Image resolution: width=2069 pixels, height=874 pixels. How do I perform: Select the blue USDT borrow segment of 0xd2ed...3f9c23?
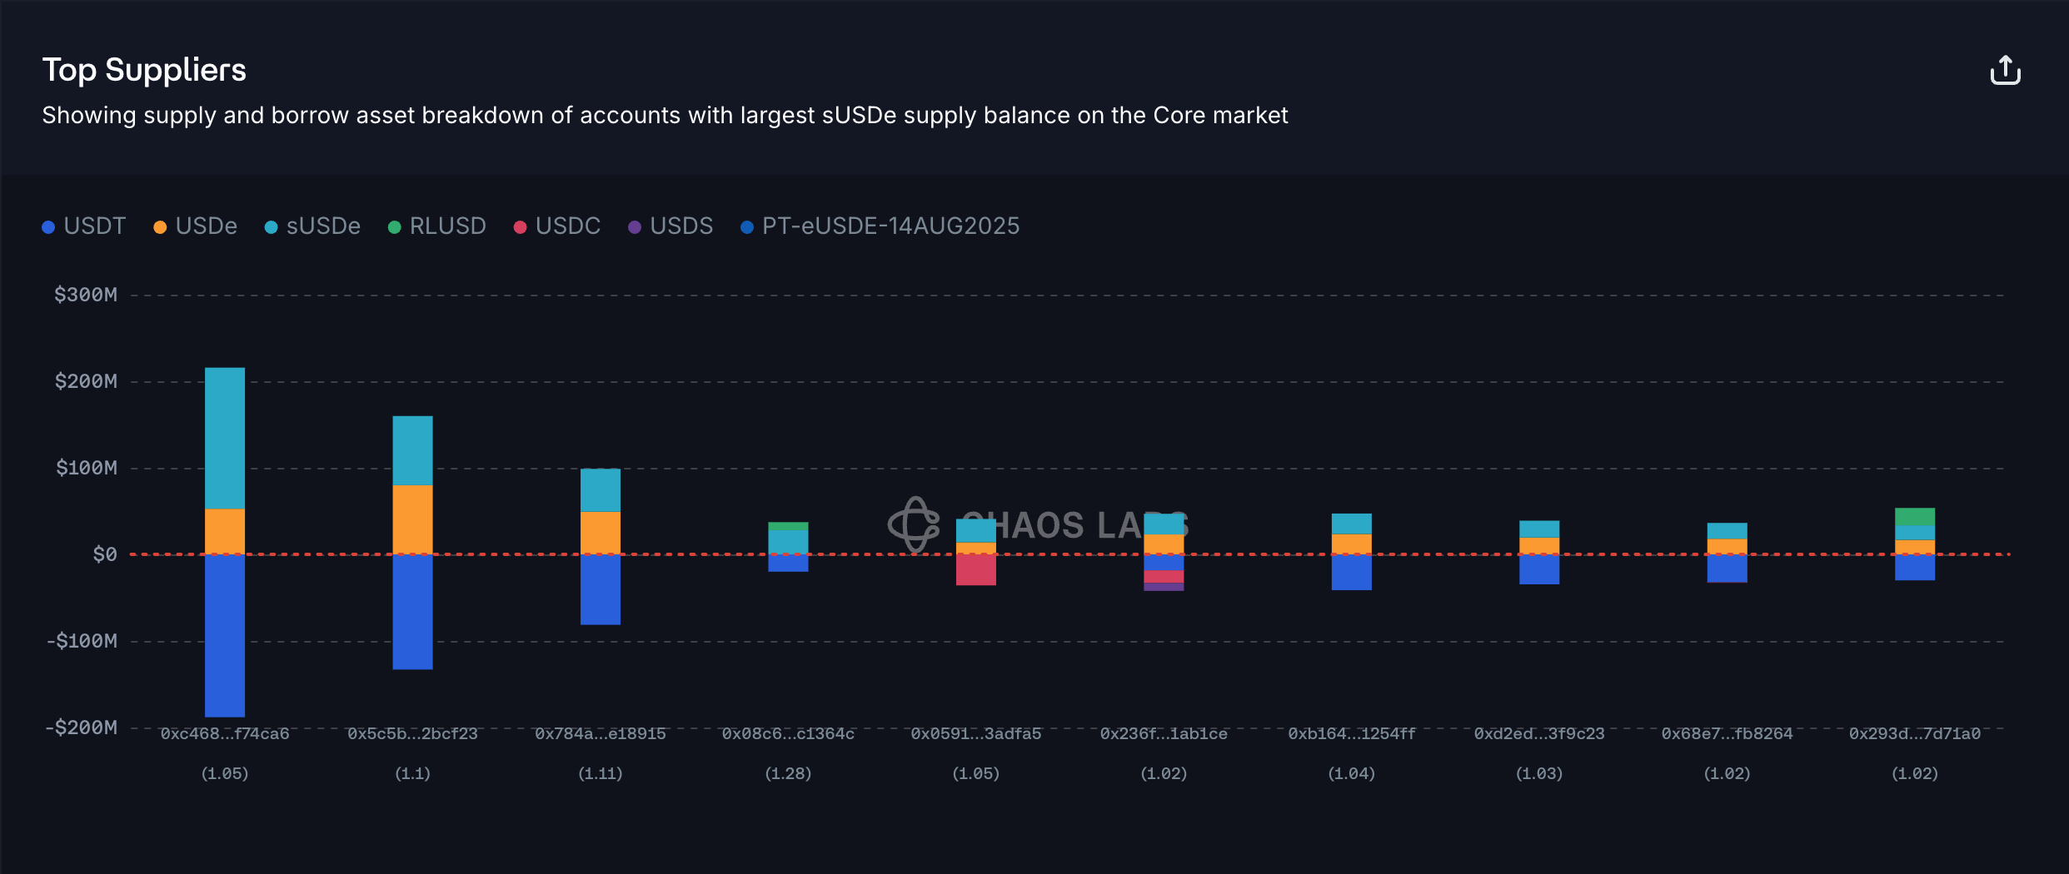[1539, 569]
